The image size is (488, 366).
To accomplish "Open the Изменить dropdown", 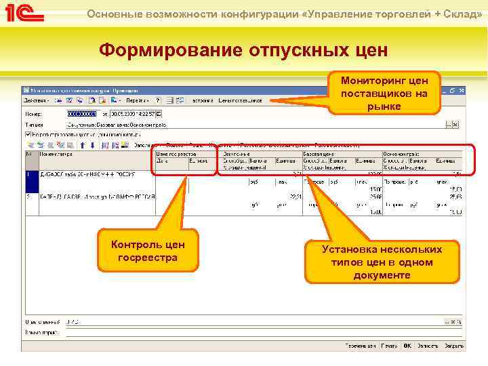I will pyautogui.click(x=222, y=145).
